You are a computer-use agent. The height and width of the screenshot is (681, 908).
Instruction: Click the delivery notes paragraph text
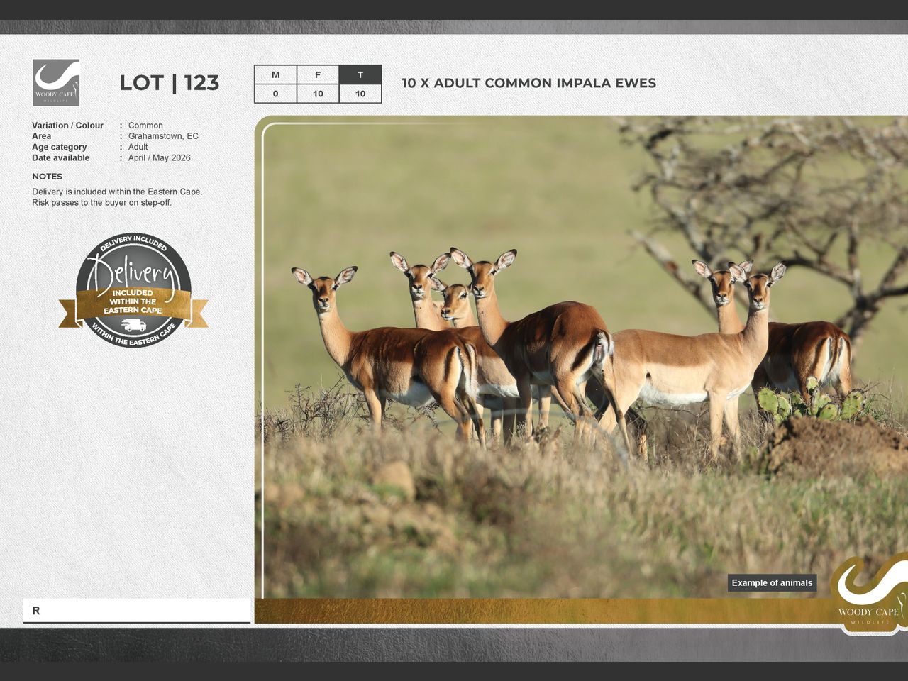(117, 197)
